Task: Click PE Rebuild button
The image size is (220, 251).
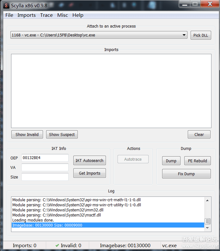Action: pos(197,161)
